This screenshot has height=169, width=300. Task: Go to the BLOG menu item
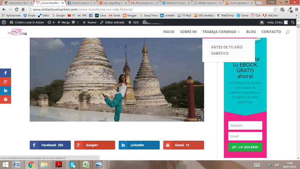(x=251, y=32)
